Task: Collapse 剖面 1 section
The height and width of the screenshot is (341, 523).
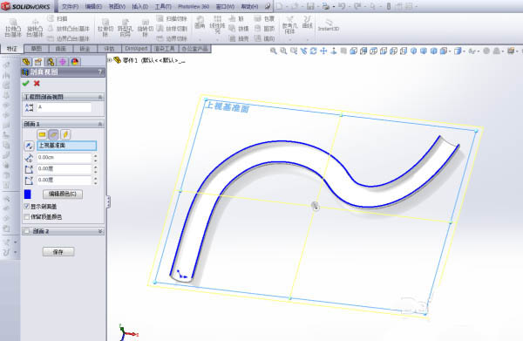Action: click(x=100, y=124)
